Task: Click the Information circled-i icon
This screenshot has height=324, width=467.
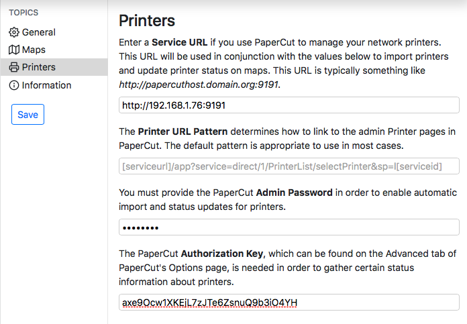Action: click(14, 85)
